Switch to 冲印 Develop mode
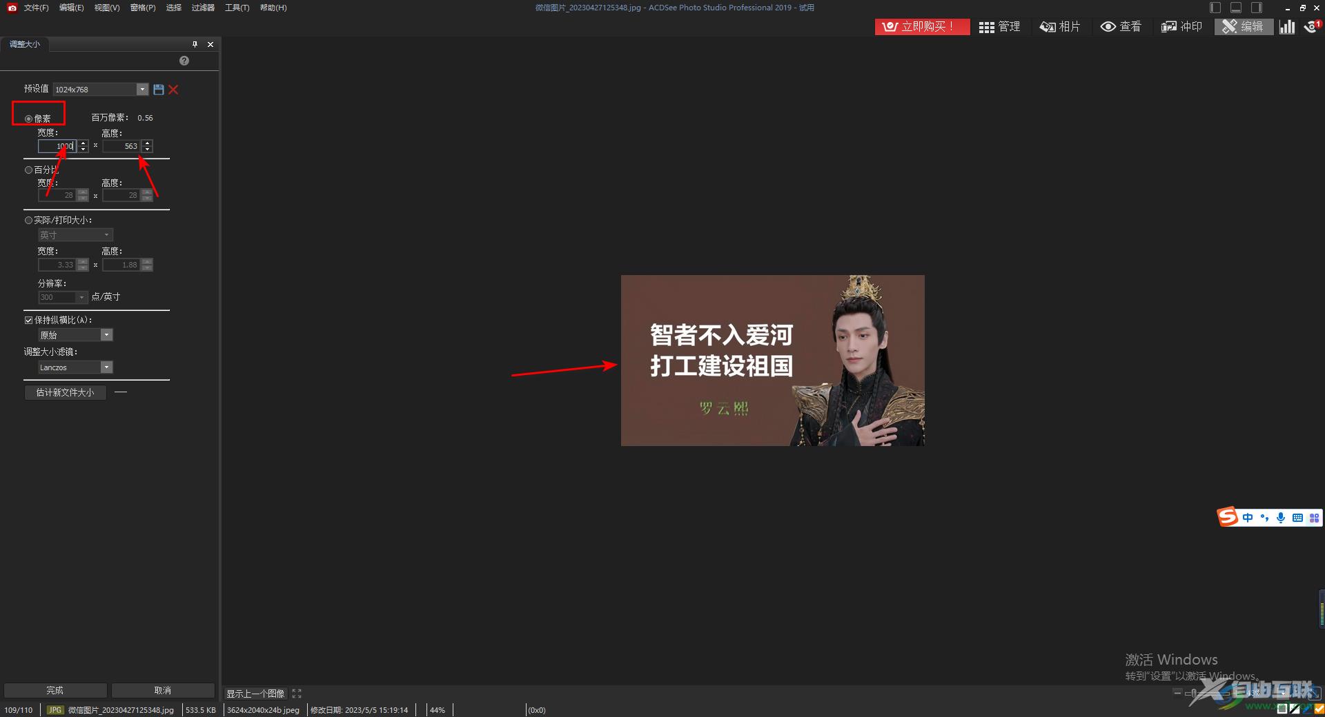Image resolution: width=1325 pixels, height=717 pixels. point(1181,26)
